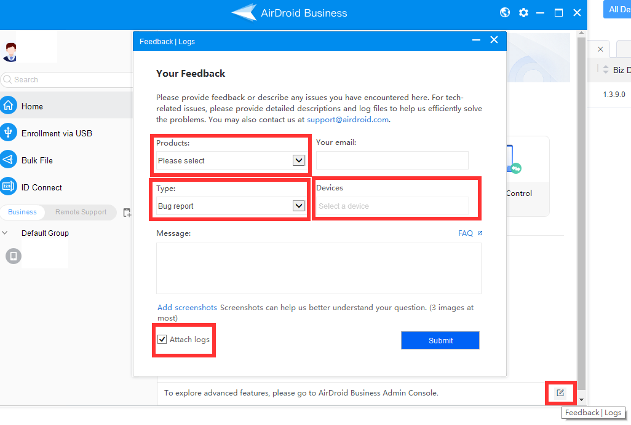Viewport: 631px width, 425px height.
Task: Switch to the Remote Support tab
Action: tap(81, 212)
